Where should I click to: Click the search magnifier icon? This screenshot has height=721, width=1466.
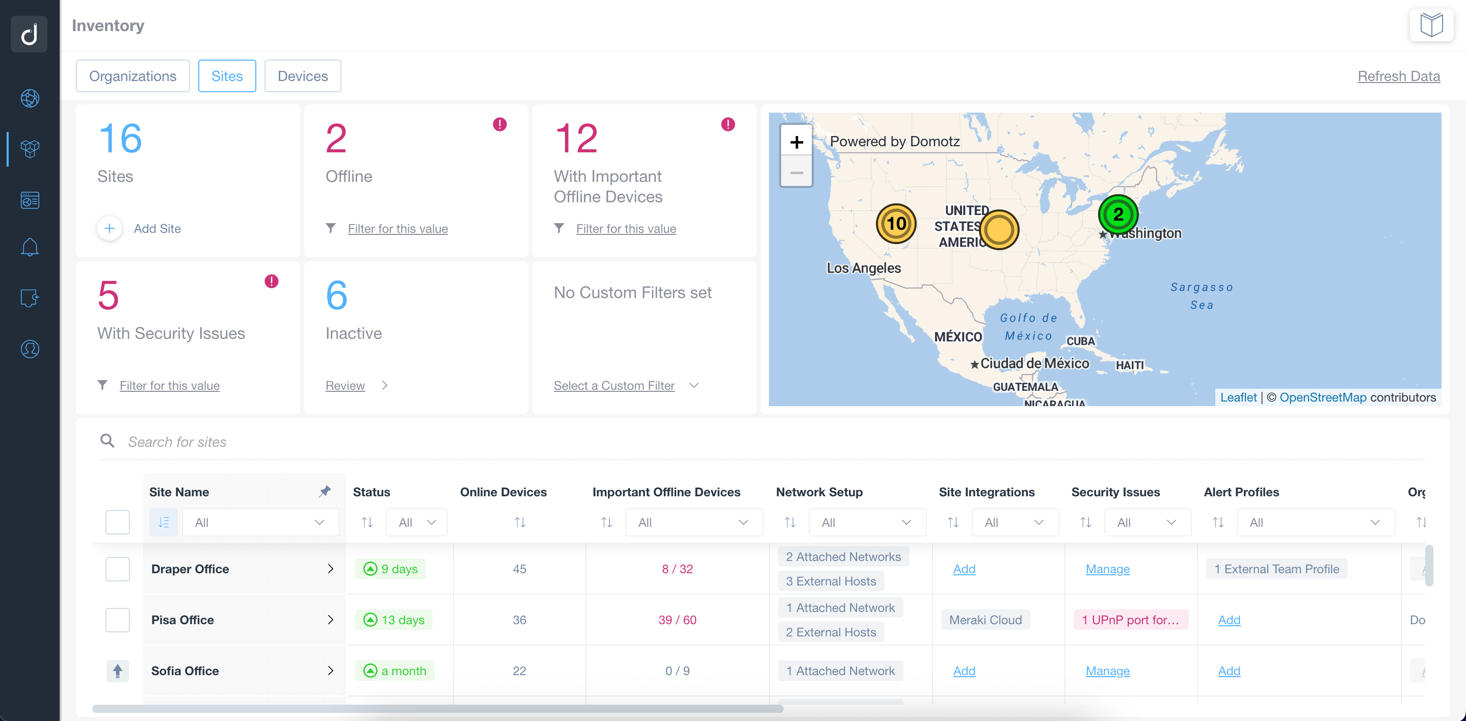tap(107, 441)
